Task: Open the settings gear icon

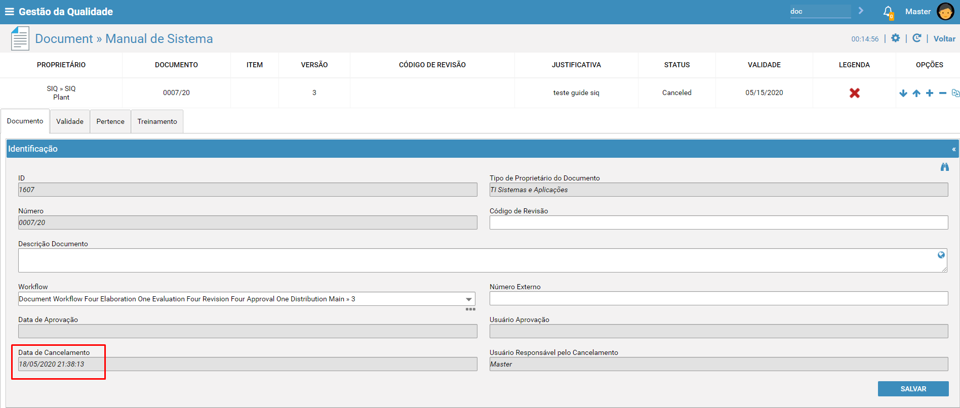Action: click(896, 38)
